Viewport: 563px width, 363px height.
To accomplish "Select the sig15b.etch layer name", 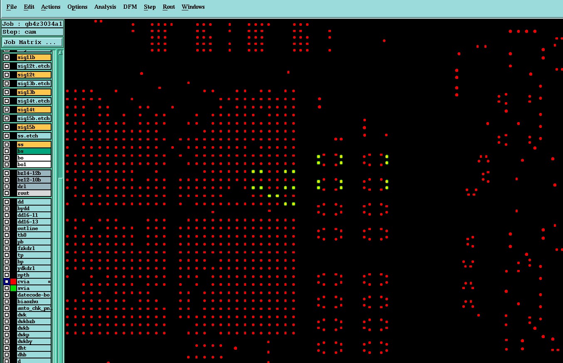I will pos(34,118).
